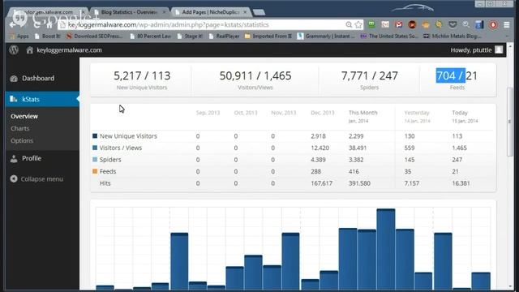Click the dark blue New Unique Visitors legend swatch

[95, 135]
